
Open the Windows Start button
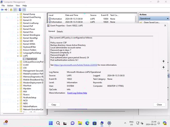coord(51,123)
